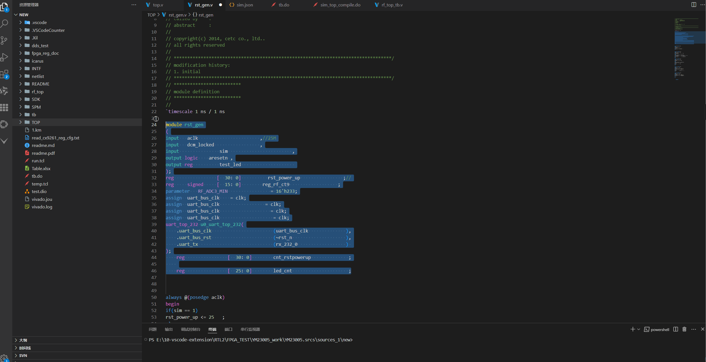
Task: Open terminal profile selection dropdown arrow
Action: click(x=638, y=329)
